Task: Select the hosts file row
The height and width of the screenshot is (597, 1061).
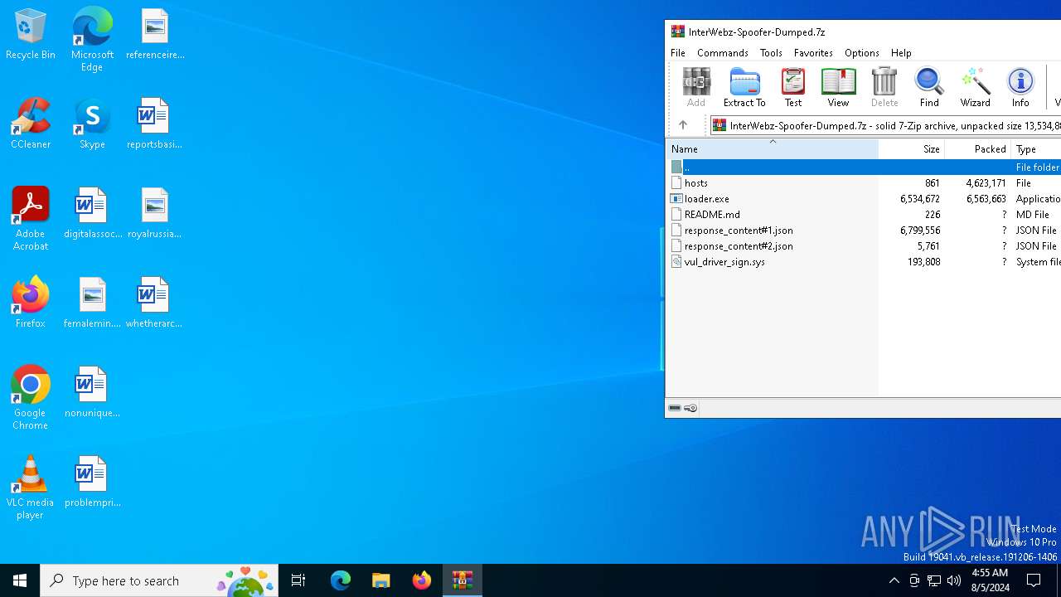Action: coord(865,182)
